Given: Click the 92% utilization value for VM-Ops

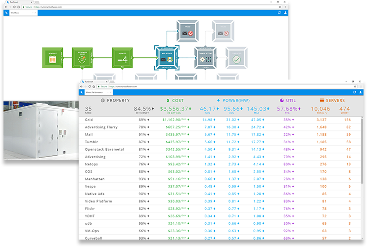Looking at the screenshot, I should [287, 231].
